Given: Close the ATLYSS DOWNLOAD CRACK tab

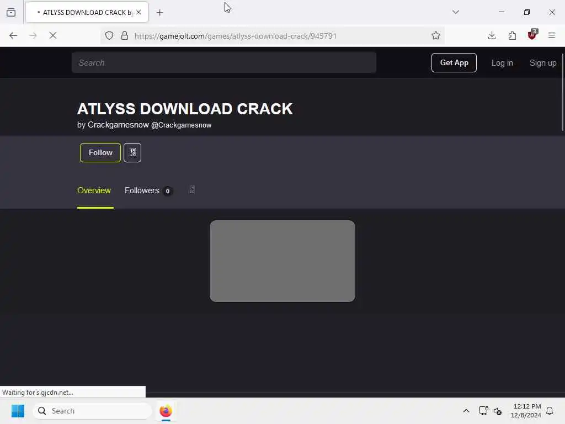Looking at the screenshot, I should pos(138,12).
